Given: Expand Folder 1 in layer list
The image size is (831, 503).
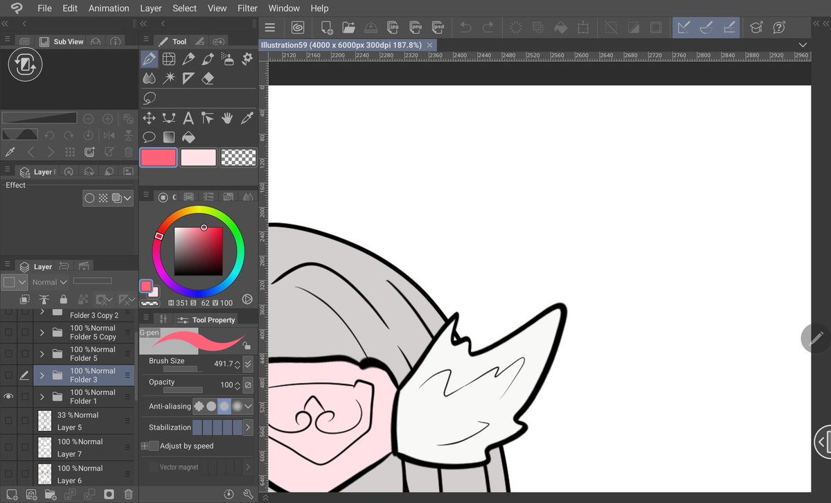Looking at the screenshot, I should (x=42, y=397).
